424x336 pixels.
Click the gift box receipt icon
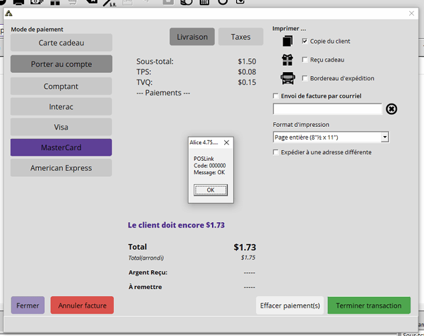coord(287,60)
